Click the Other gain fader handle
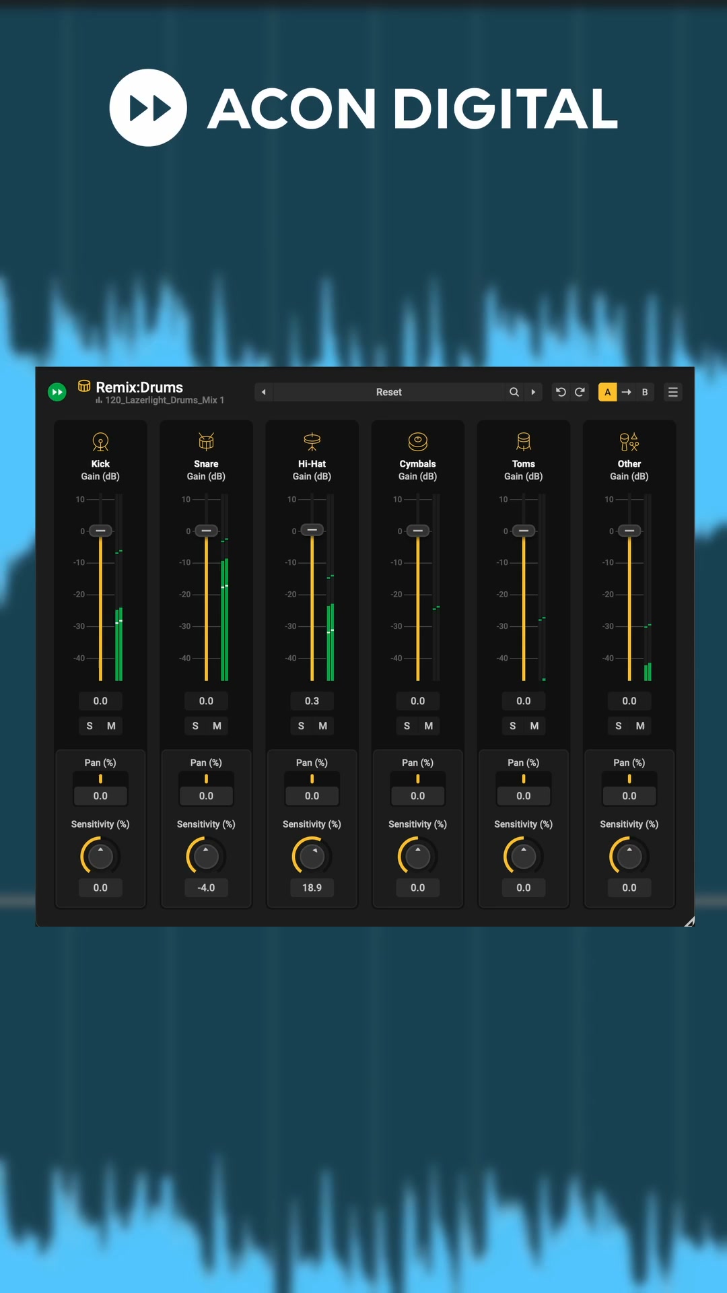Viewport: 727px width, 1293px height. click(629, 531)
